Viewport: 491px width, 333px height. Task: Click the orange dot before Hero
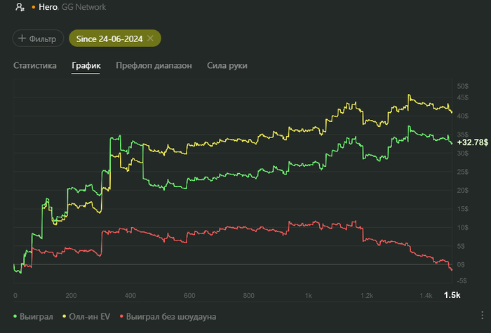point(33,7)
